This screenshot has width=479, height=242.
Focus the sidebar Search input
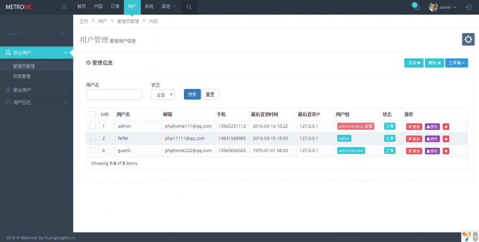pyautogui.click(x=33, y=34)
